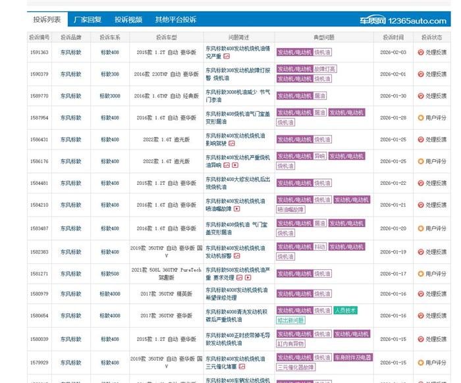Click video icon in complaint 1584210 description
This screenshot has height=383, width=461.
click(x=236, y=209)
